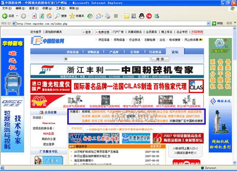237x171 pixels.
Task: Click the 免费注册 link
Action: click(103, 32)
